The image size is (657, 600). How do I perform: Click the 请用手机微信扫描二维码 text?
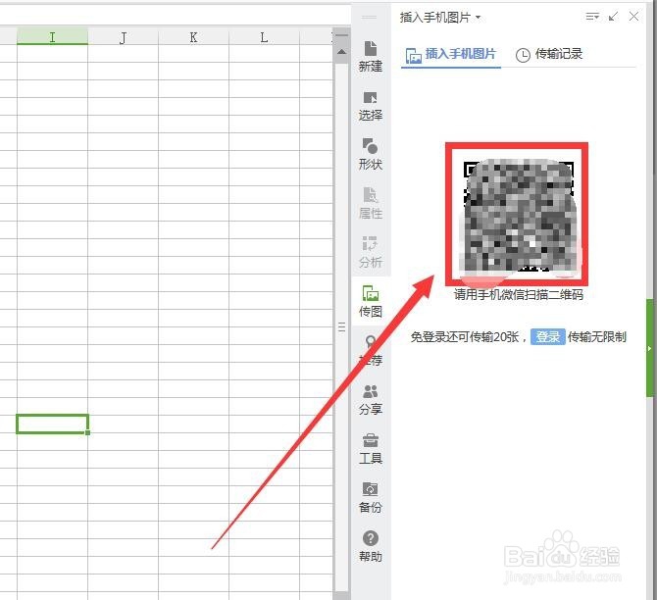(x=519, y=295)
